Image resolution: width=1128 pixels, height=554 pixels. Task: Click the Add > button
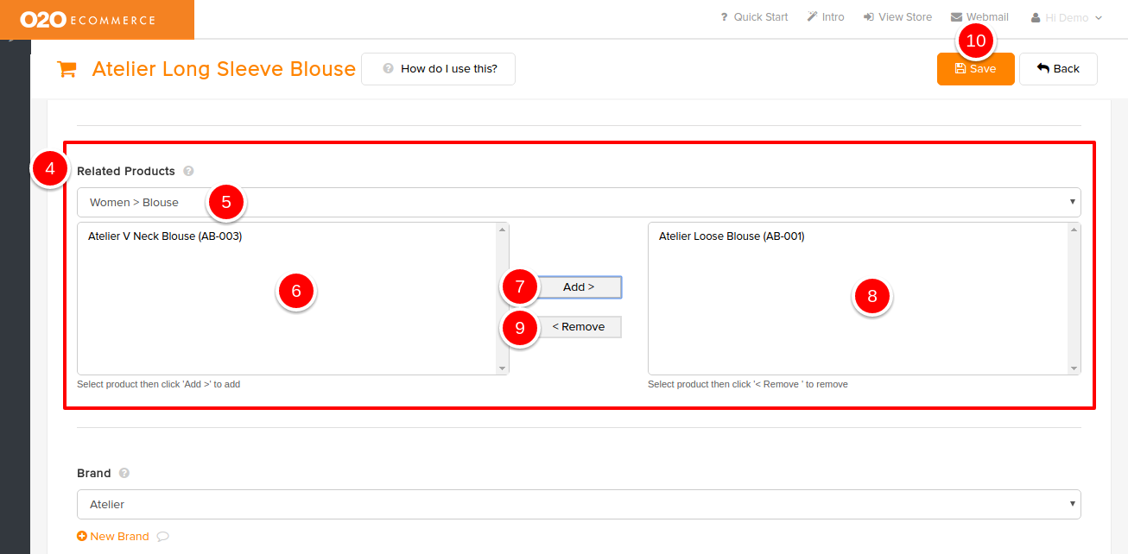click(579, 286)
